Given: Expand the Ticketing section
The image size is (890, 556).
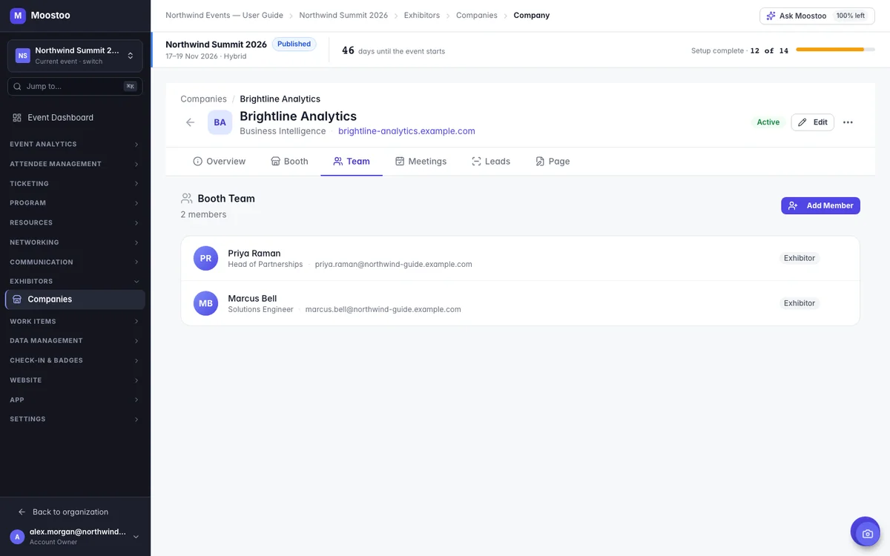Looking at the screenshot, I should pyautogui.click(x=75, y=184).
